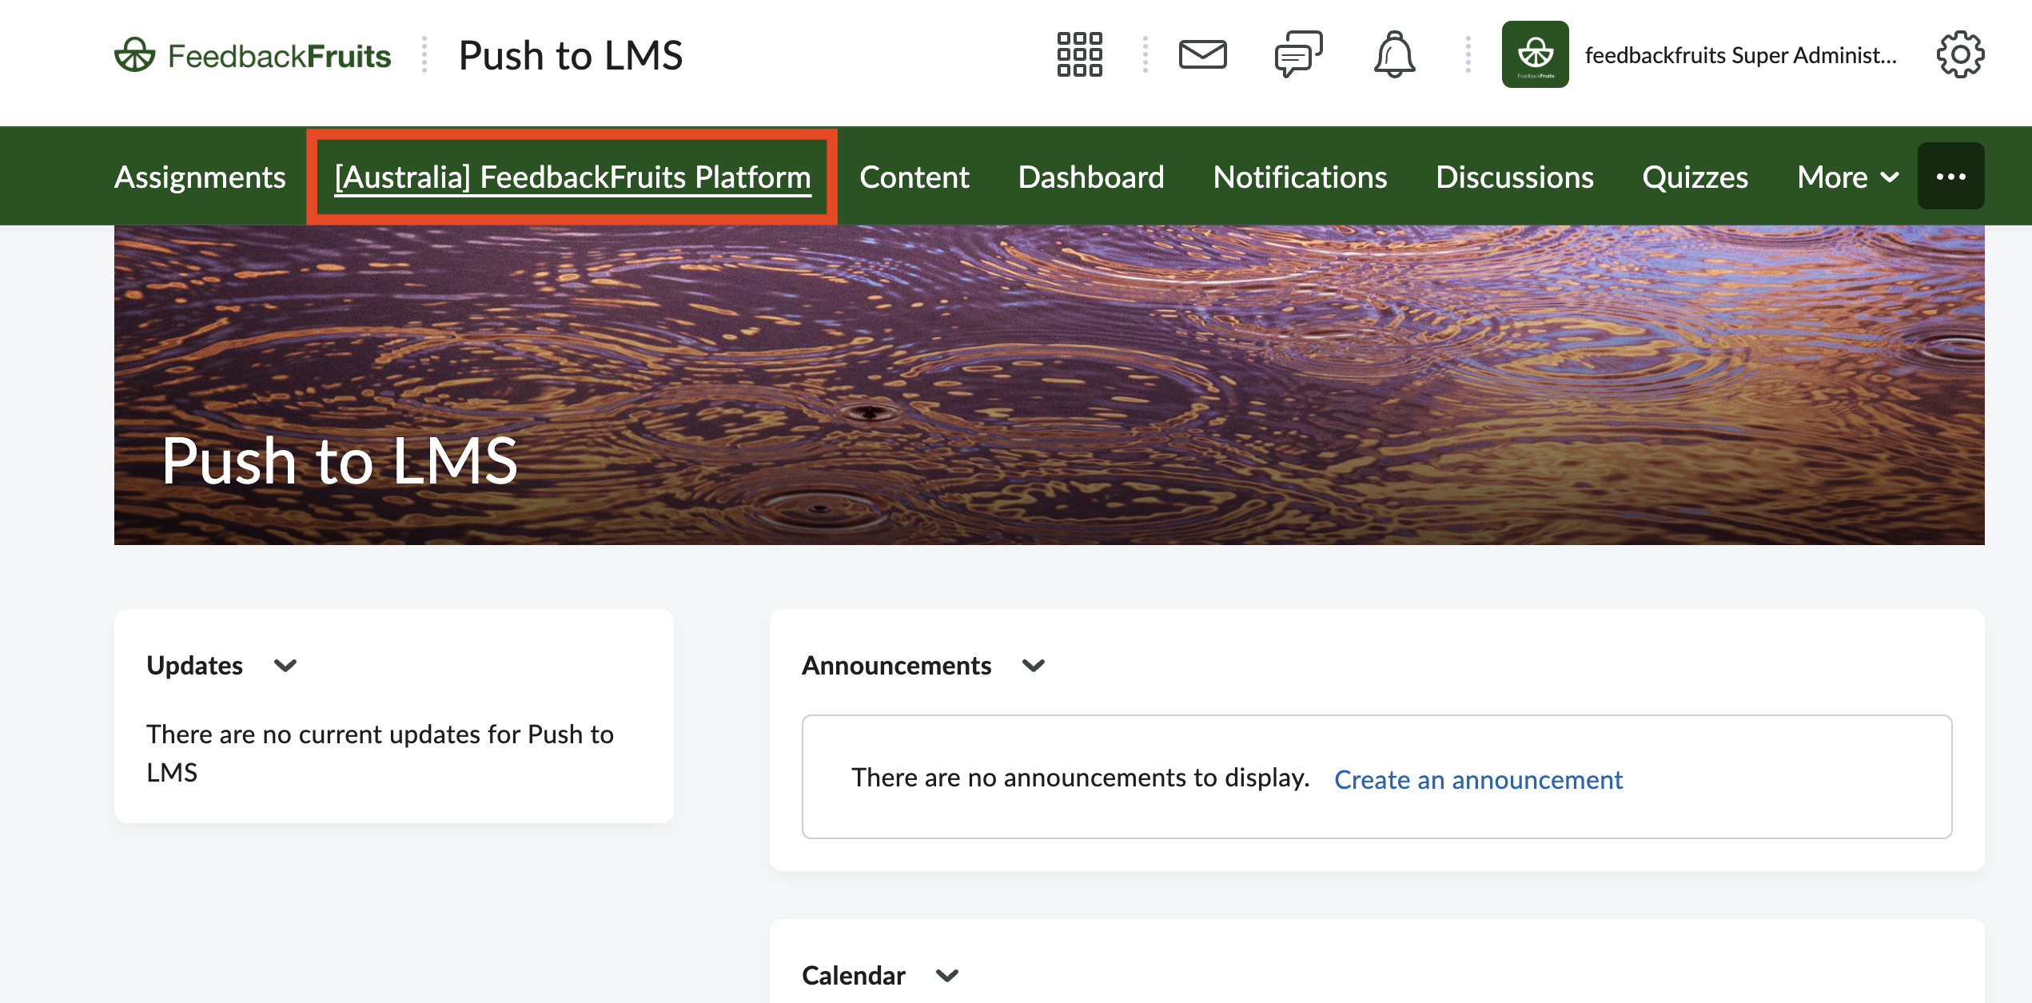Click the Push to LMS course banner image
The width and height of the screenshot is (2032, 1003).
pyautogui.click(x=1049, y=385)
